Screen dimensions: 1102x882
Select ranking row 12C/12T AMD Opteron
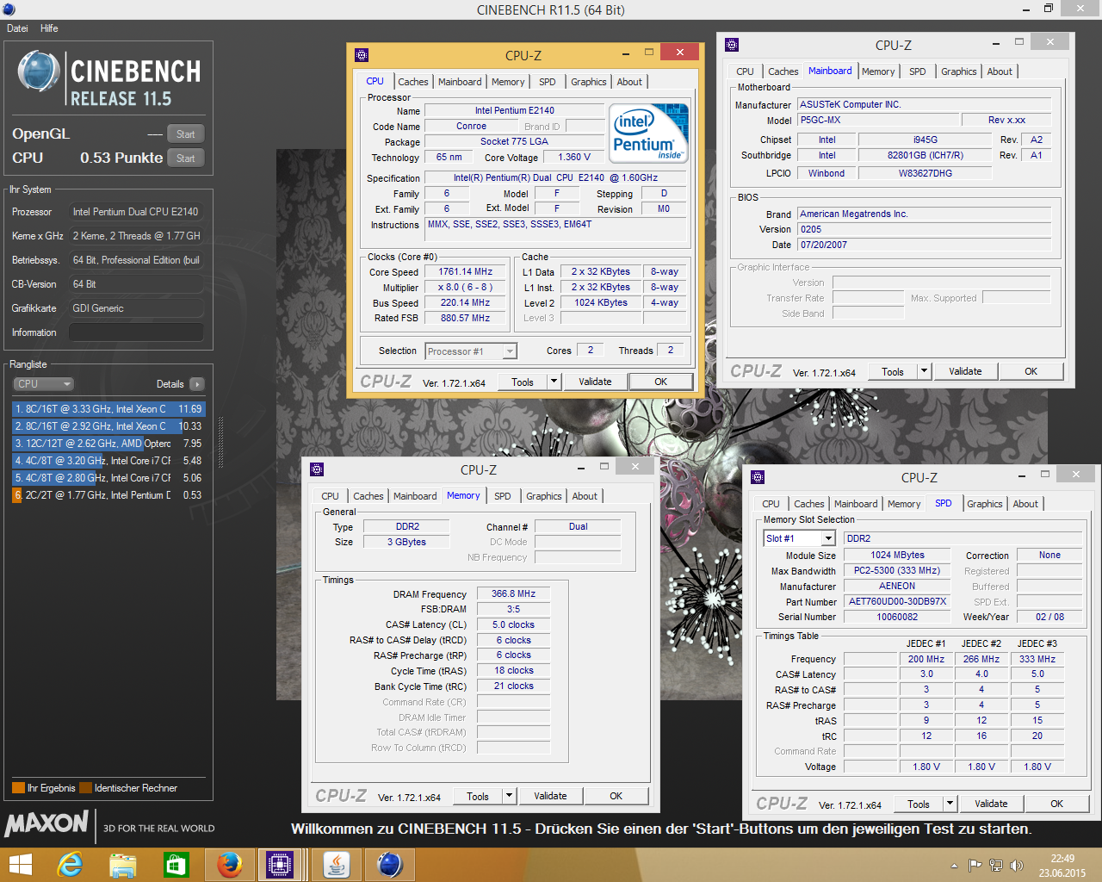pos(108,444)
